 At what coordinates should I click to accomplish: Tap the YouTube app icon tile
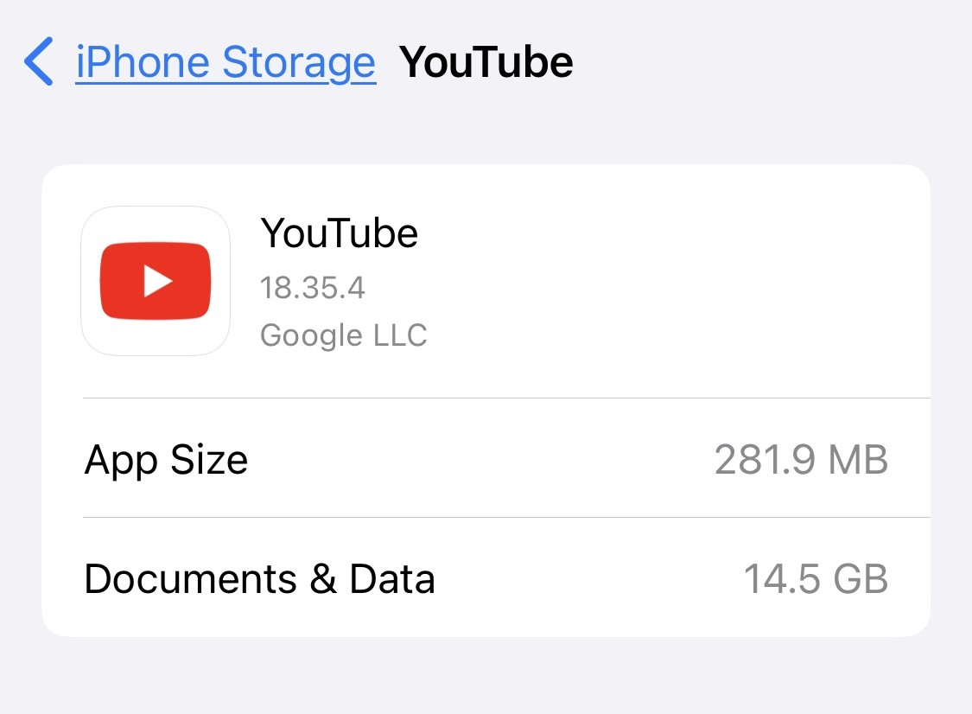(x=156, y=280)
